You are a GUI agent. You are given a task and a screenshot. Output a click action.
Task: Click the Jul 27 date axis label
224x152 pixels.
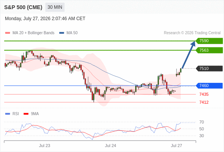pyautogui.click(x=177, y=146)
